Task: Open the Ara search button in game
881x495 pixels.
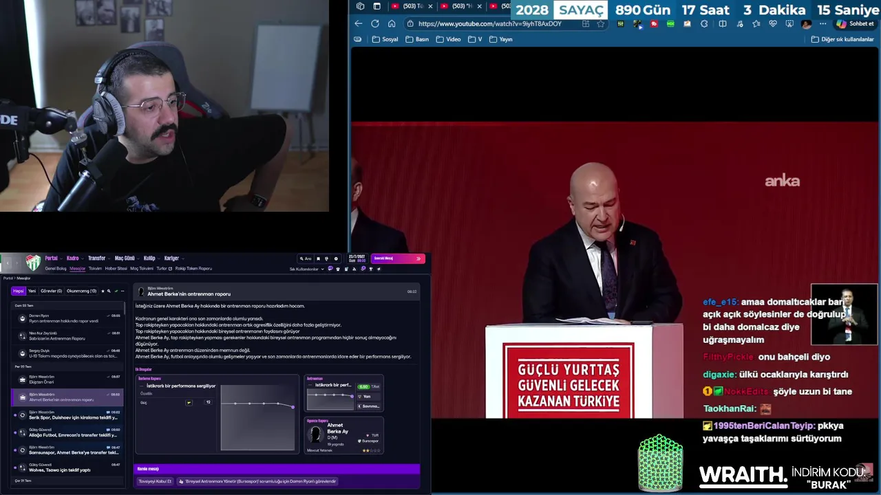Action: 306,258
